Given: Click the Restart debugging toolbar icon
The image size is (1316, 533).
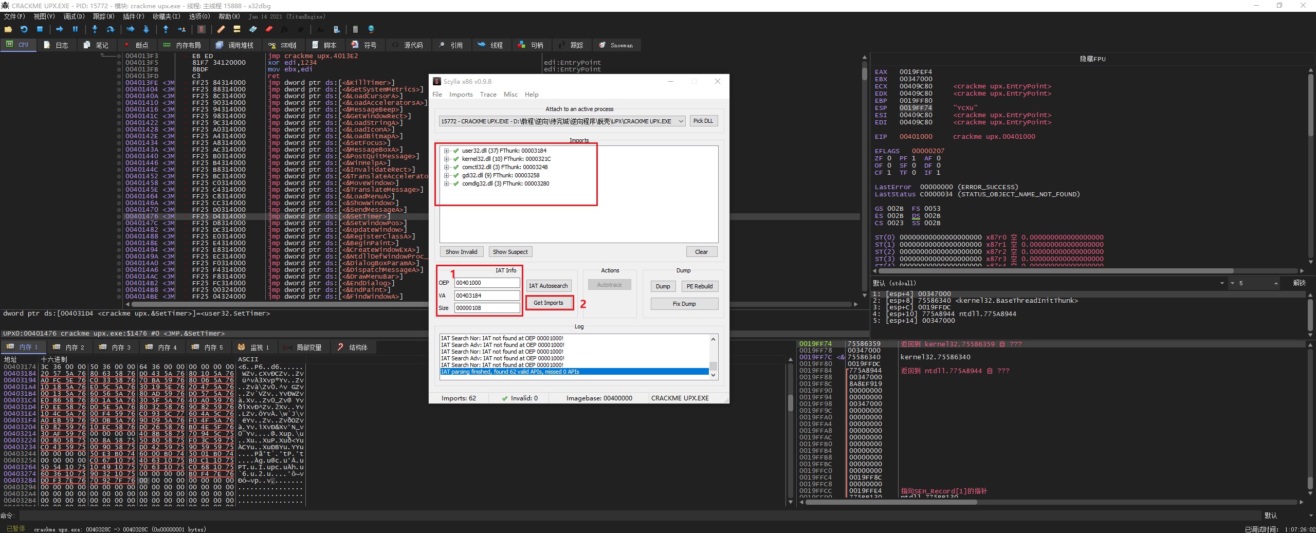Looking at the screenshot, I should 24,29.
